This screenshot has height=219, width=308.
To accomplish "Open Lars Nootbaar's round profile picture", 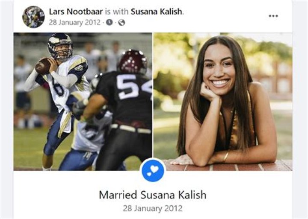I will 33,17.
